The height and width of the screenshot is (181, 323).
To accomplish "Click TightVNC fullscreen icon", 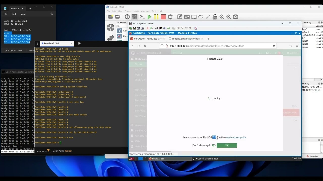I will (196, 28).
